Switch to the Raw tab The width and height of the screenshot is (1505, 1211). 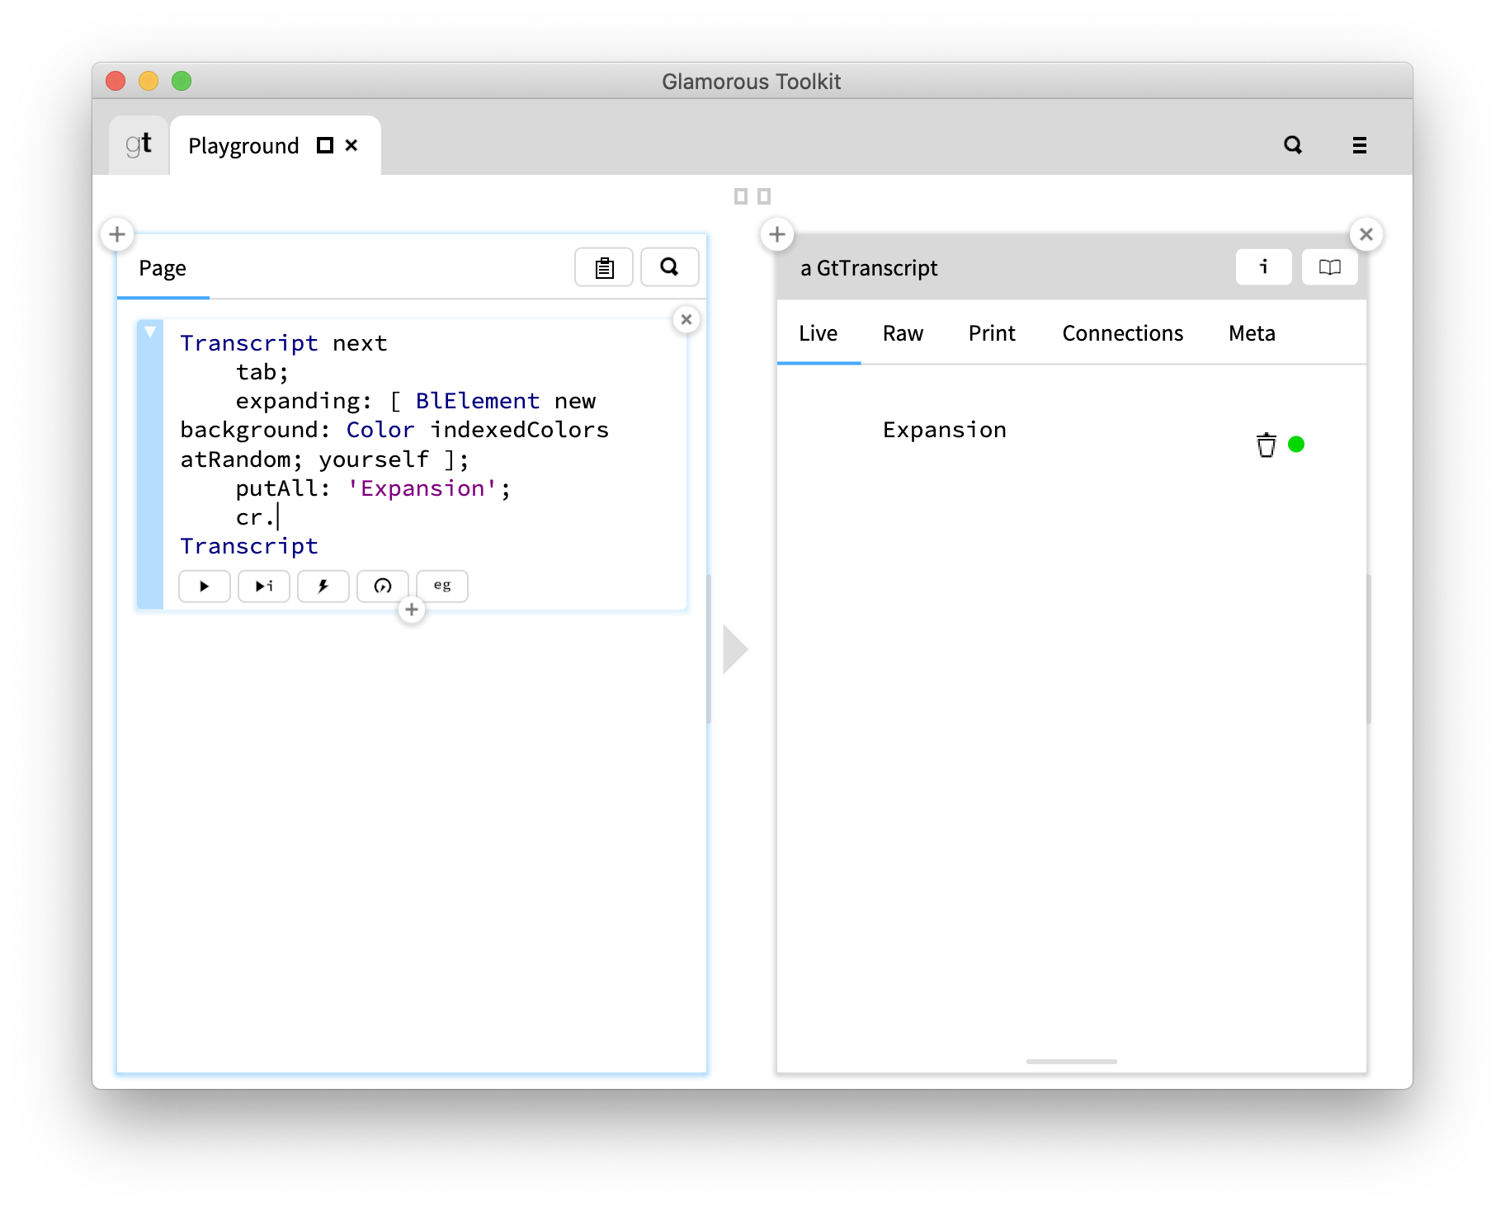(x=903, y=333)
